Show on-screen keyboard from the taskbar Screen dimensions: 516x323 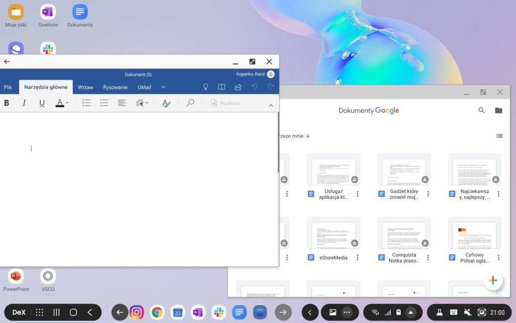click(x=453, y=312)
